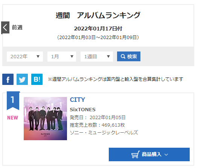
Task: Bookmark page with Hatena B! icon
Action: 37,79
